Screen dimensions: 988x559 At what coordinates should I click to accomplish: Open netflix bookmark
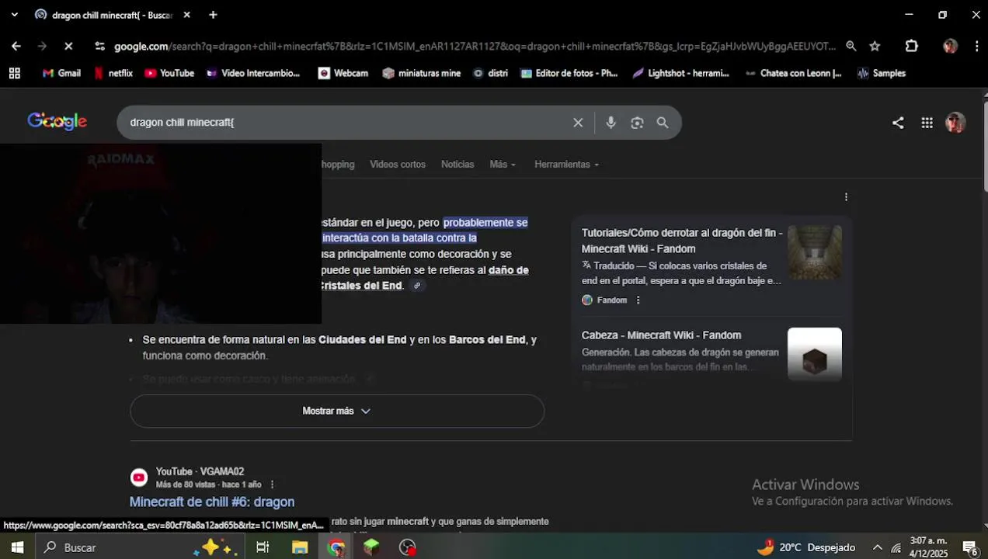(113, 73)
